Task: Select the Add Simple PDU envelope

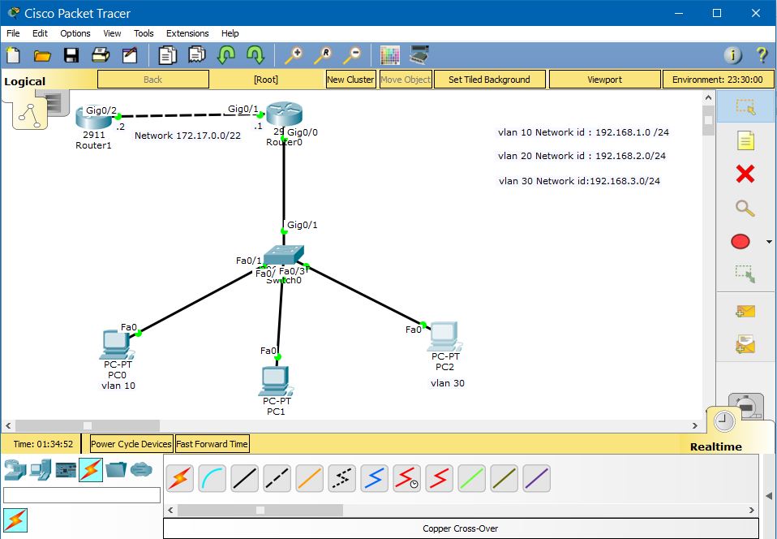Action: (745, 312)
